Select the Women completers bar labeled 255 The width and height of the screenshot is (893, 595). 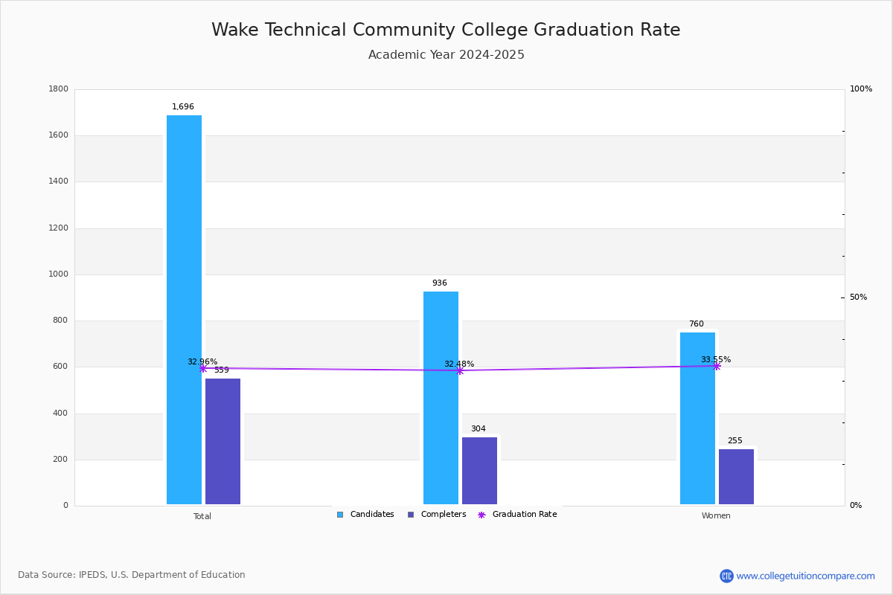click(736, 476)
